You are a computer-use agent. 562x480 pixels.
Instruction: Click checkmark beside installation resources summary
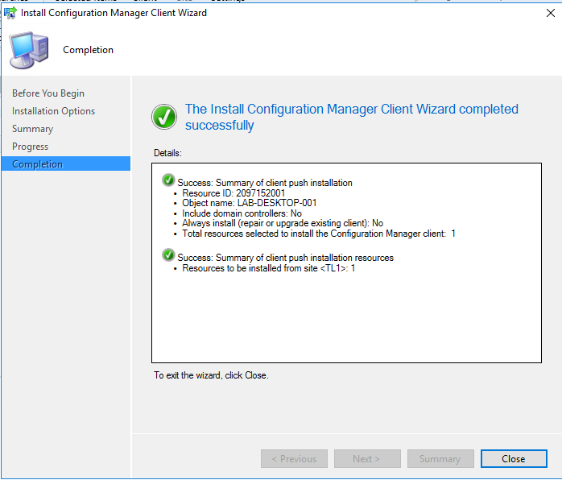click(x=168, y=254)
